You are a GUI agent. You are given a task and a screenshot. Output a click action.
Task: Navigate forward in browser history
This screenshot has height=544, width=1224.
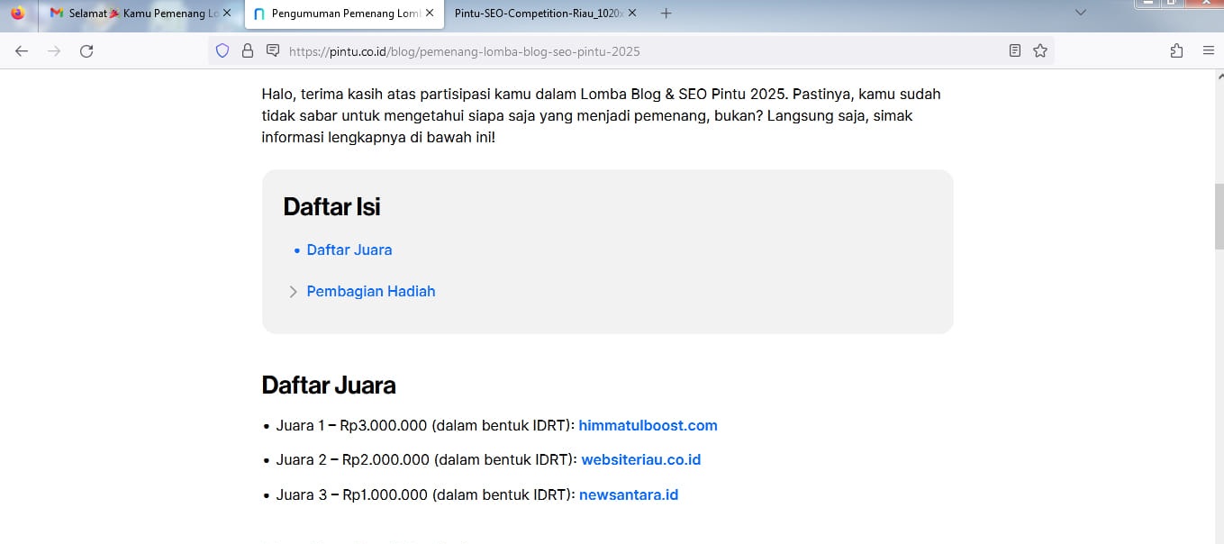(54, 51)
